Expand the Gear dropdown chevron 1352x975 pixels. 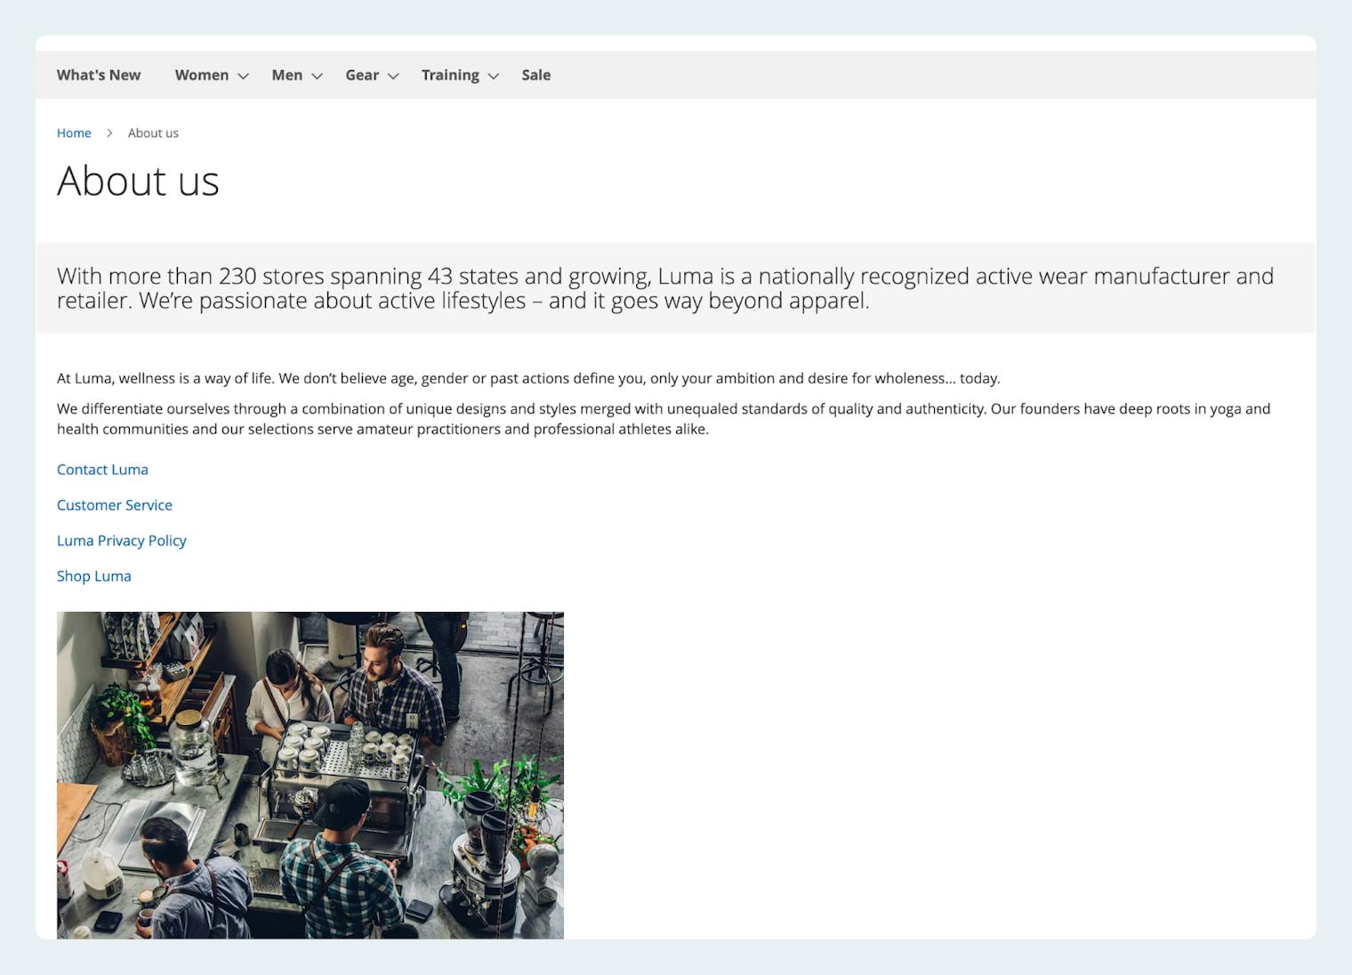tap(393, 76)
